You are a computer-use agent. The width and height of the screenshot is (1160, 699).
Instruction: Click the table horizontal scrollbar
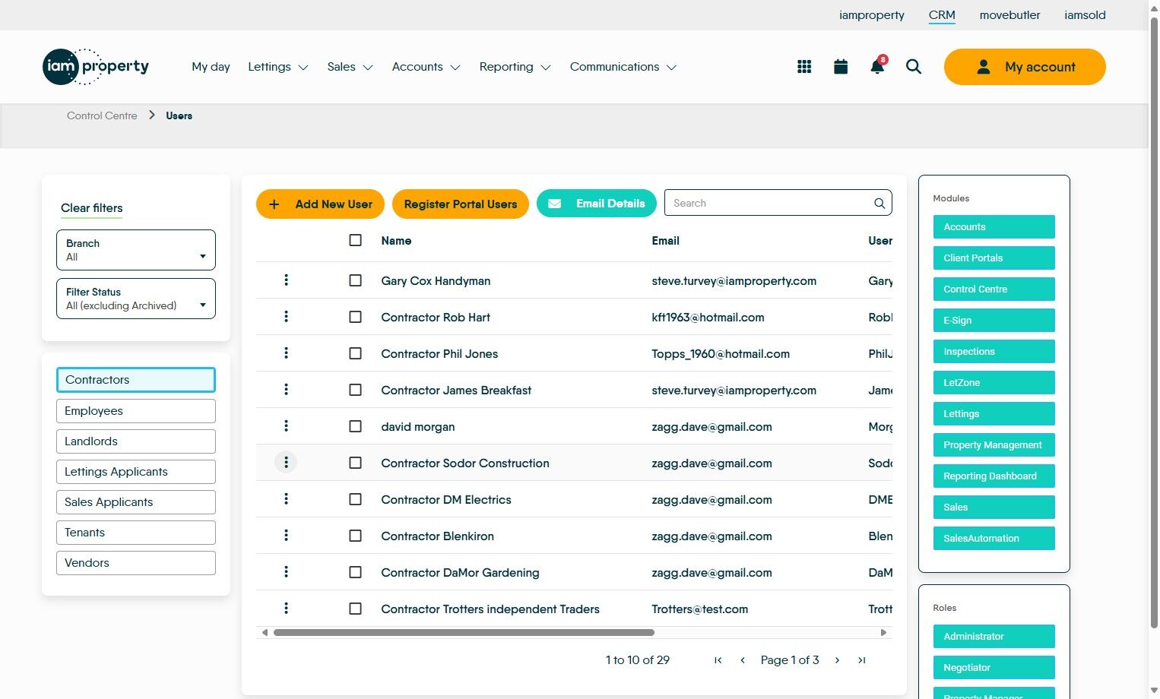(x=464, y=632)
